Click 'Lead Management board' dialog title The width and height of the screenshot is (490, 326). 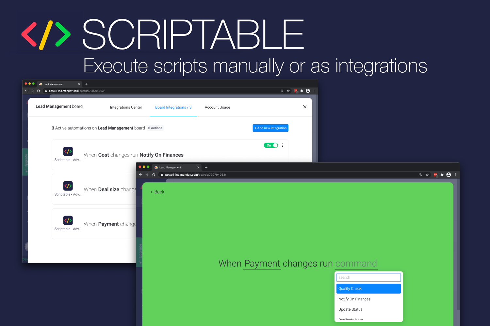pos(59,106)
